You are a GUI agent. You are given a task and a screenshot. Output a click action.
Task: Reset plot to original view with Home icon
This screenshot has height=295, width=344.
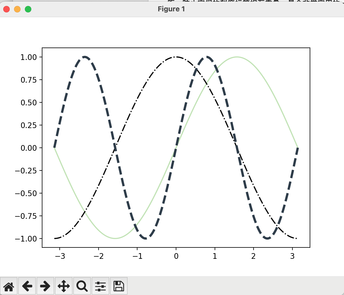[x=9, y=286]
